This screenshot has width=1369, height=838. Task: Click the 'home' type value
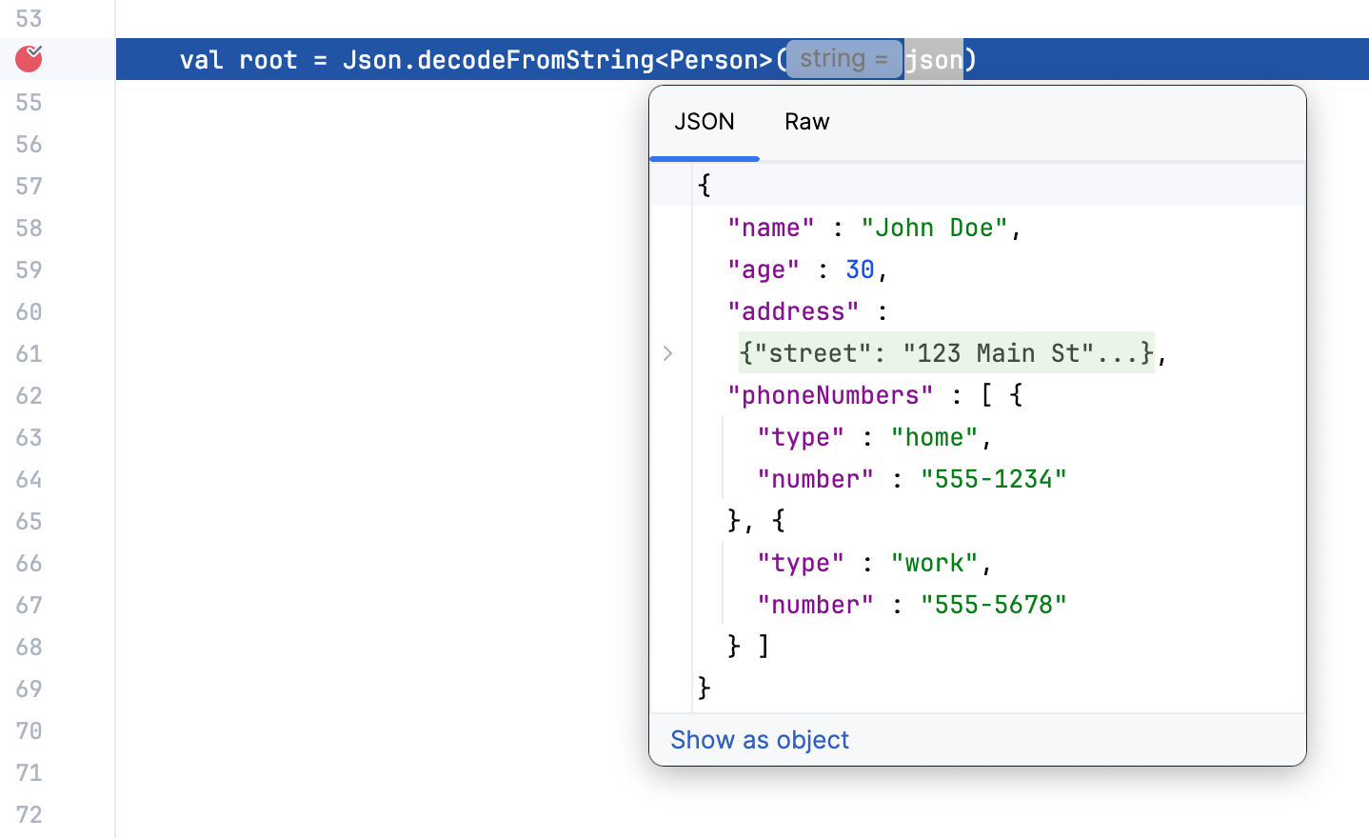935,437
